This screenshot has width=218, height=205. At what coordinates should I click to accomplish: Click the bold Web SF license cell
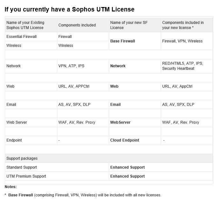pos(135,86)
